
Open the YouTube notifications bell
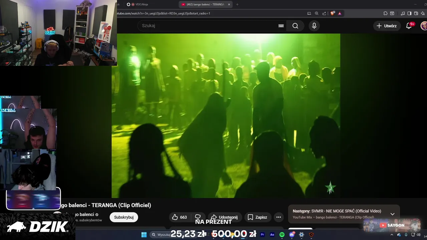click(x=409, y=26)
